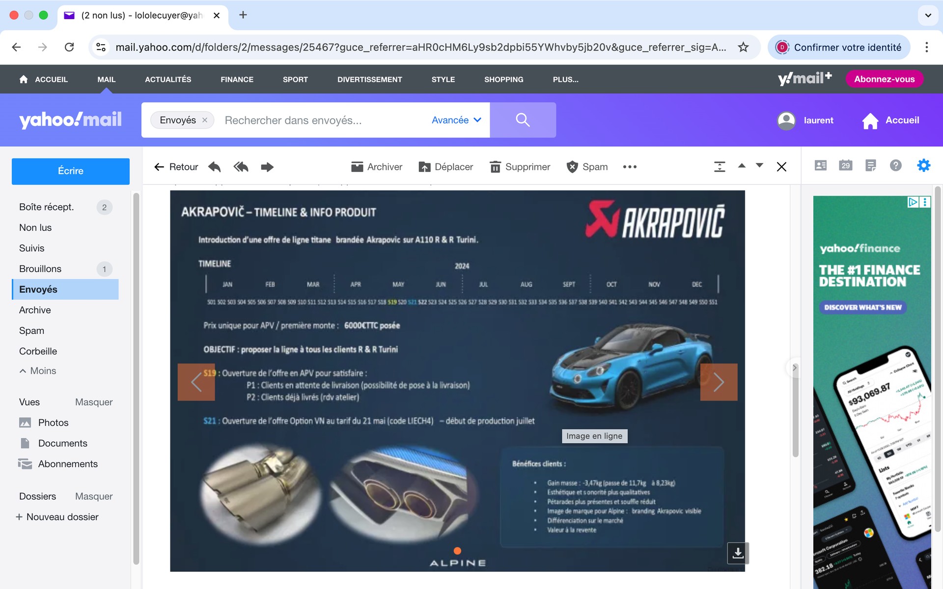The width and height of the screenshot is (943, 589).
Task: Show the previous image in slideshow
Action: [196, 382]
